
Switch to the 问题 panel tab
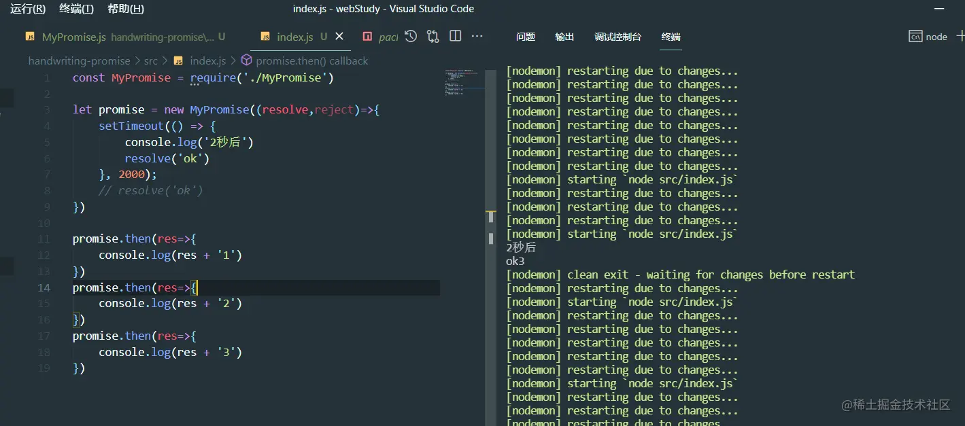(x=526, y=37)
